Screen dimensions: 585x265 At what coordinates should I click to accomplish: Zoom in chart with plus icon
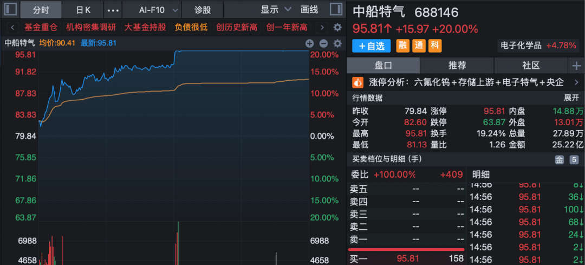310,43
